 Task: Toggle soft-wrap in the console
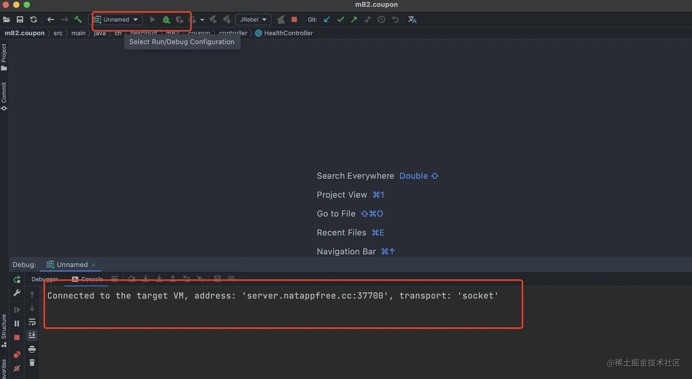coord(32,322)
